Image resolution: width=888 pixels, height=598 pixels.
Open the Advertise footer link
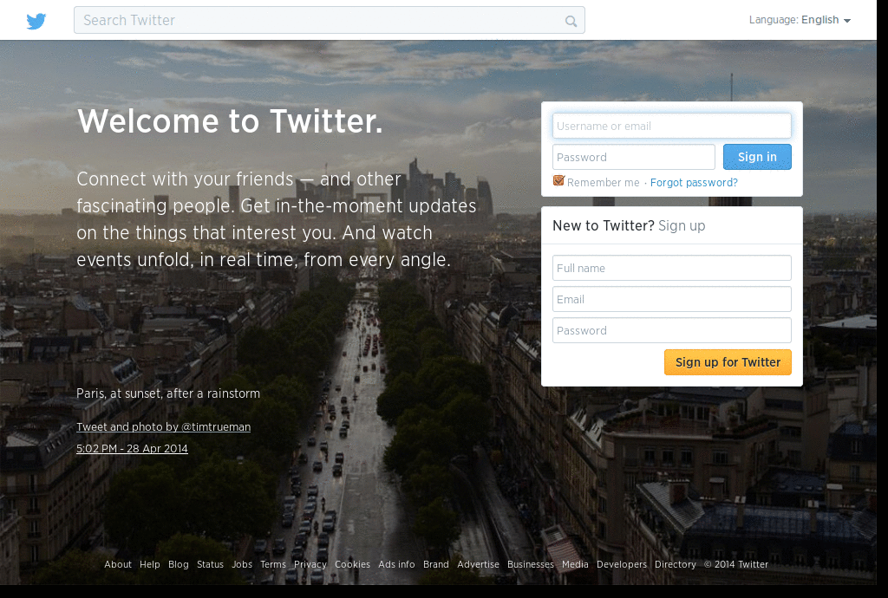point(478,564)
